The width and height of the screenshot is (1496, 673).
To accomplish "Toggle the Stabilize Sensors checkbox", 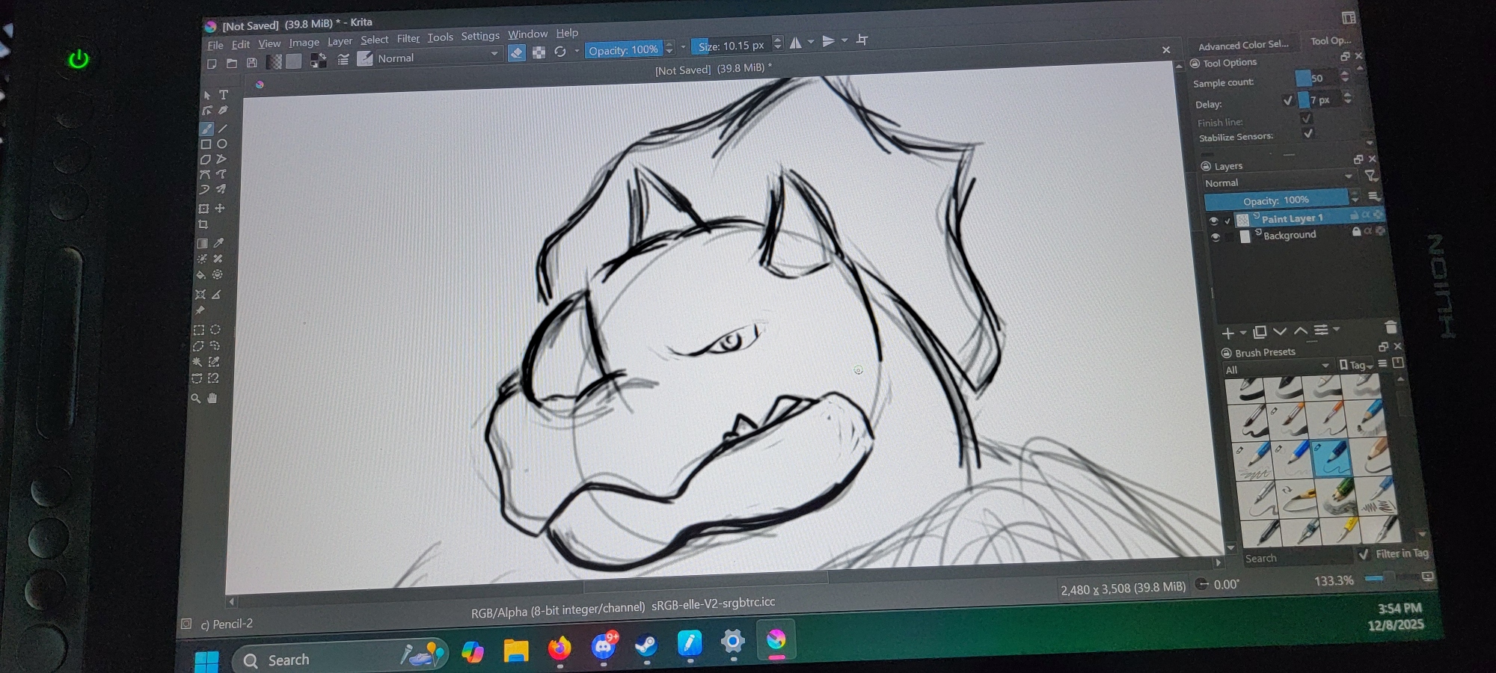I will [x=1308, y=134].
